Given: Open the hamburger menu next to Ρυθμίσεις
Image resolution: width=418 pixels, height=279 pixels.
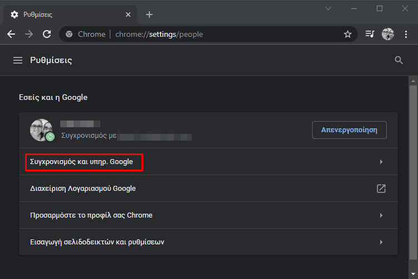Looking at the screenshot, I should coord(18,60).
